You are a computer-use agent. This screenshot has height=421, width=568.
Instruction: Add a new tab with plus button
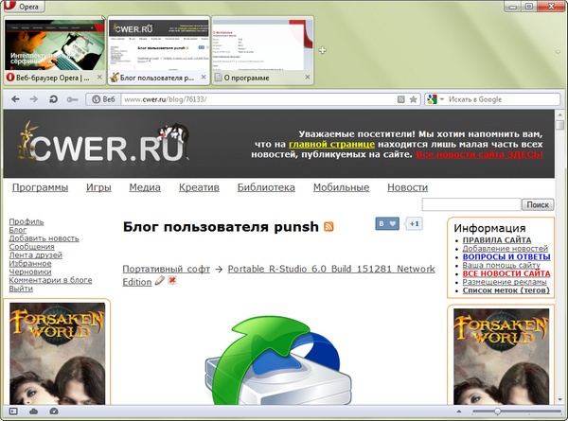coord(322,50)
